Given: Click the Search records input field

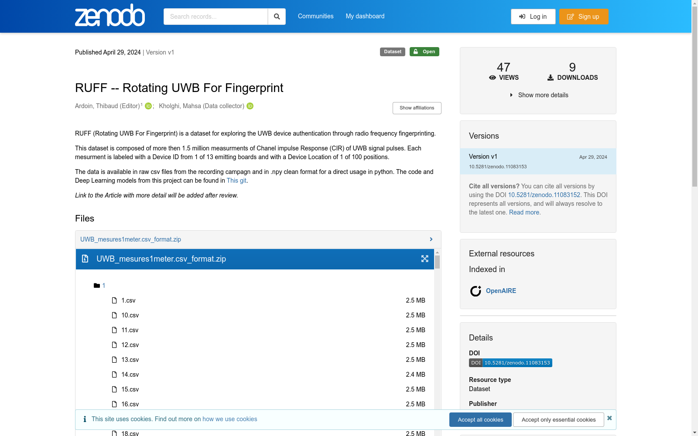Looking at the screenshot, I should (216, 17).
